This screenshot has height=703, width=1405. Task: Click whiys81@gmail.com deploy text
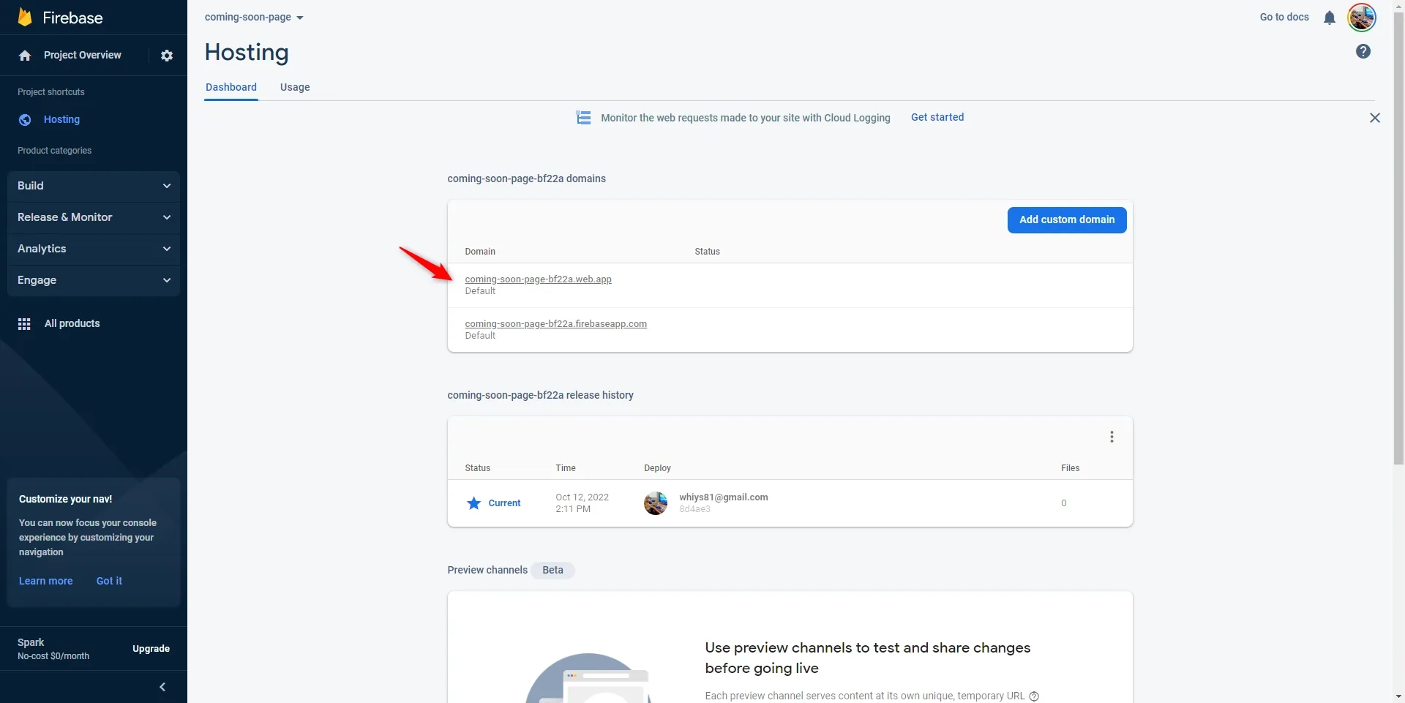[x=724, y=497]
